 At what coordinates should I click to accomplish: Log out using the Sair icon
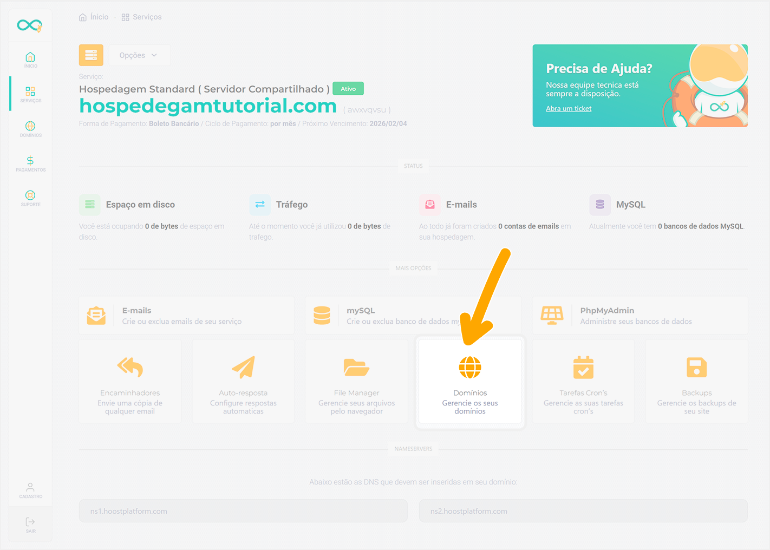coord(30,525)
